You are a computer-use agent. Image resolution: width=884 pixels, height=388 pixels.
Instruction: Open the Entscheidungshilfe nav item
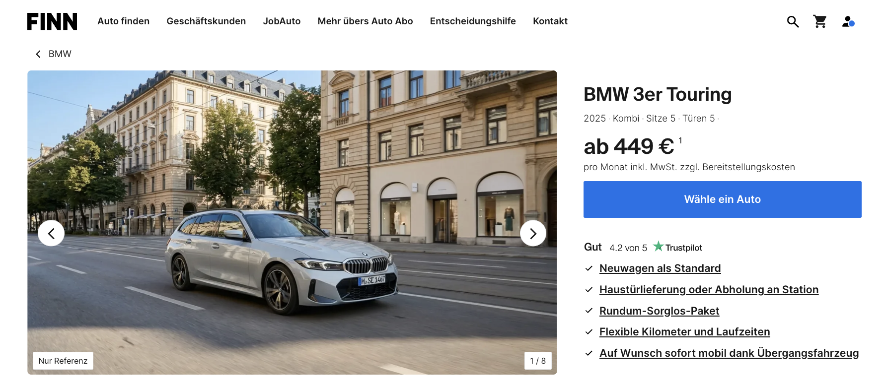pyautogui.click(x=473, y=21)
